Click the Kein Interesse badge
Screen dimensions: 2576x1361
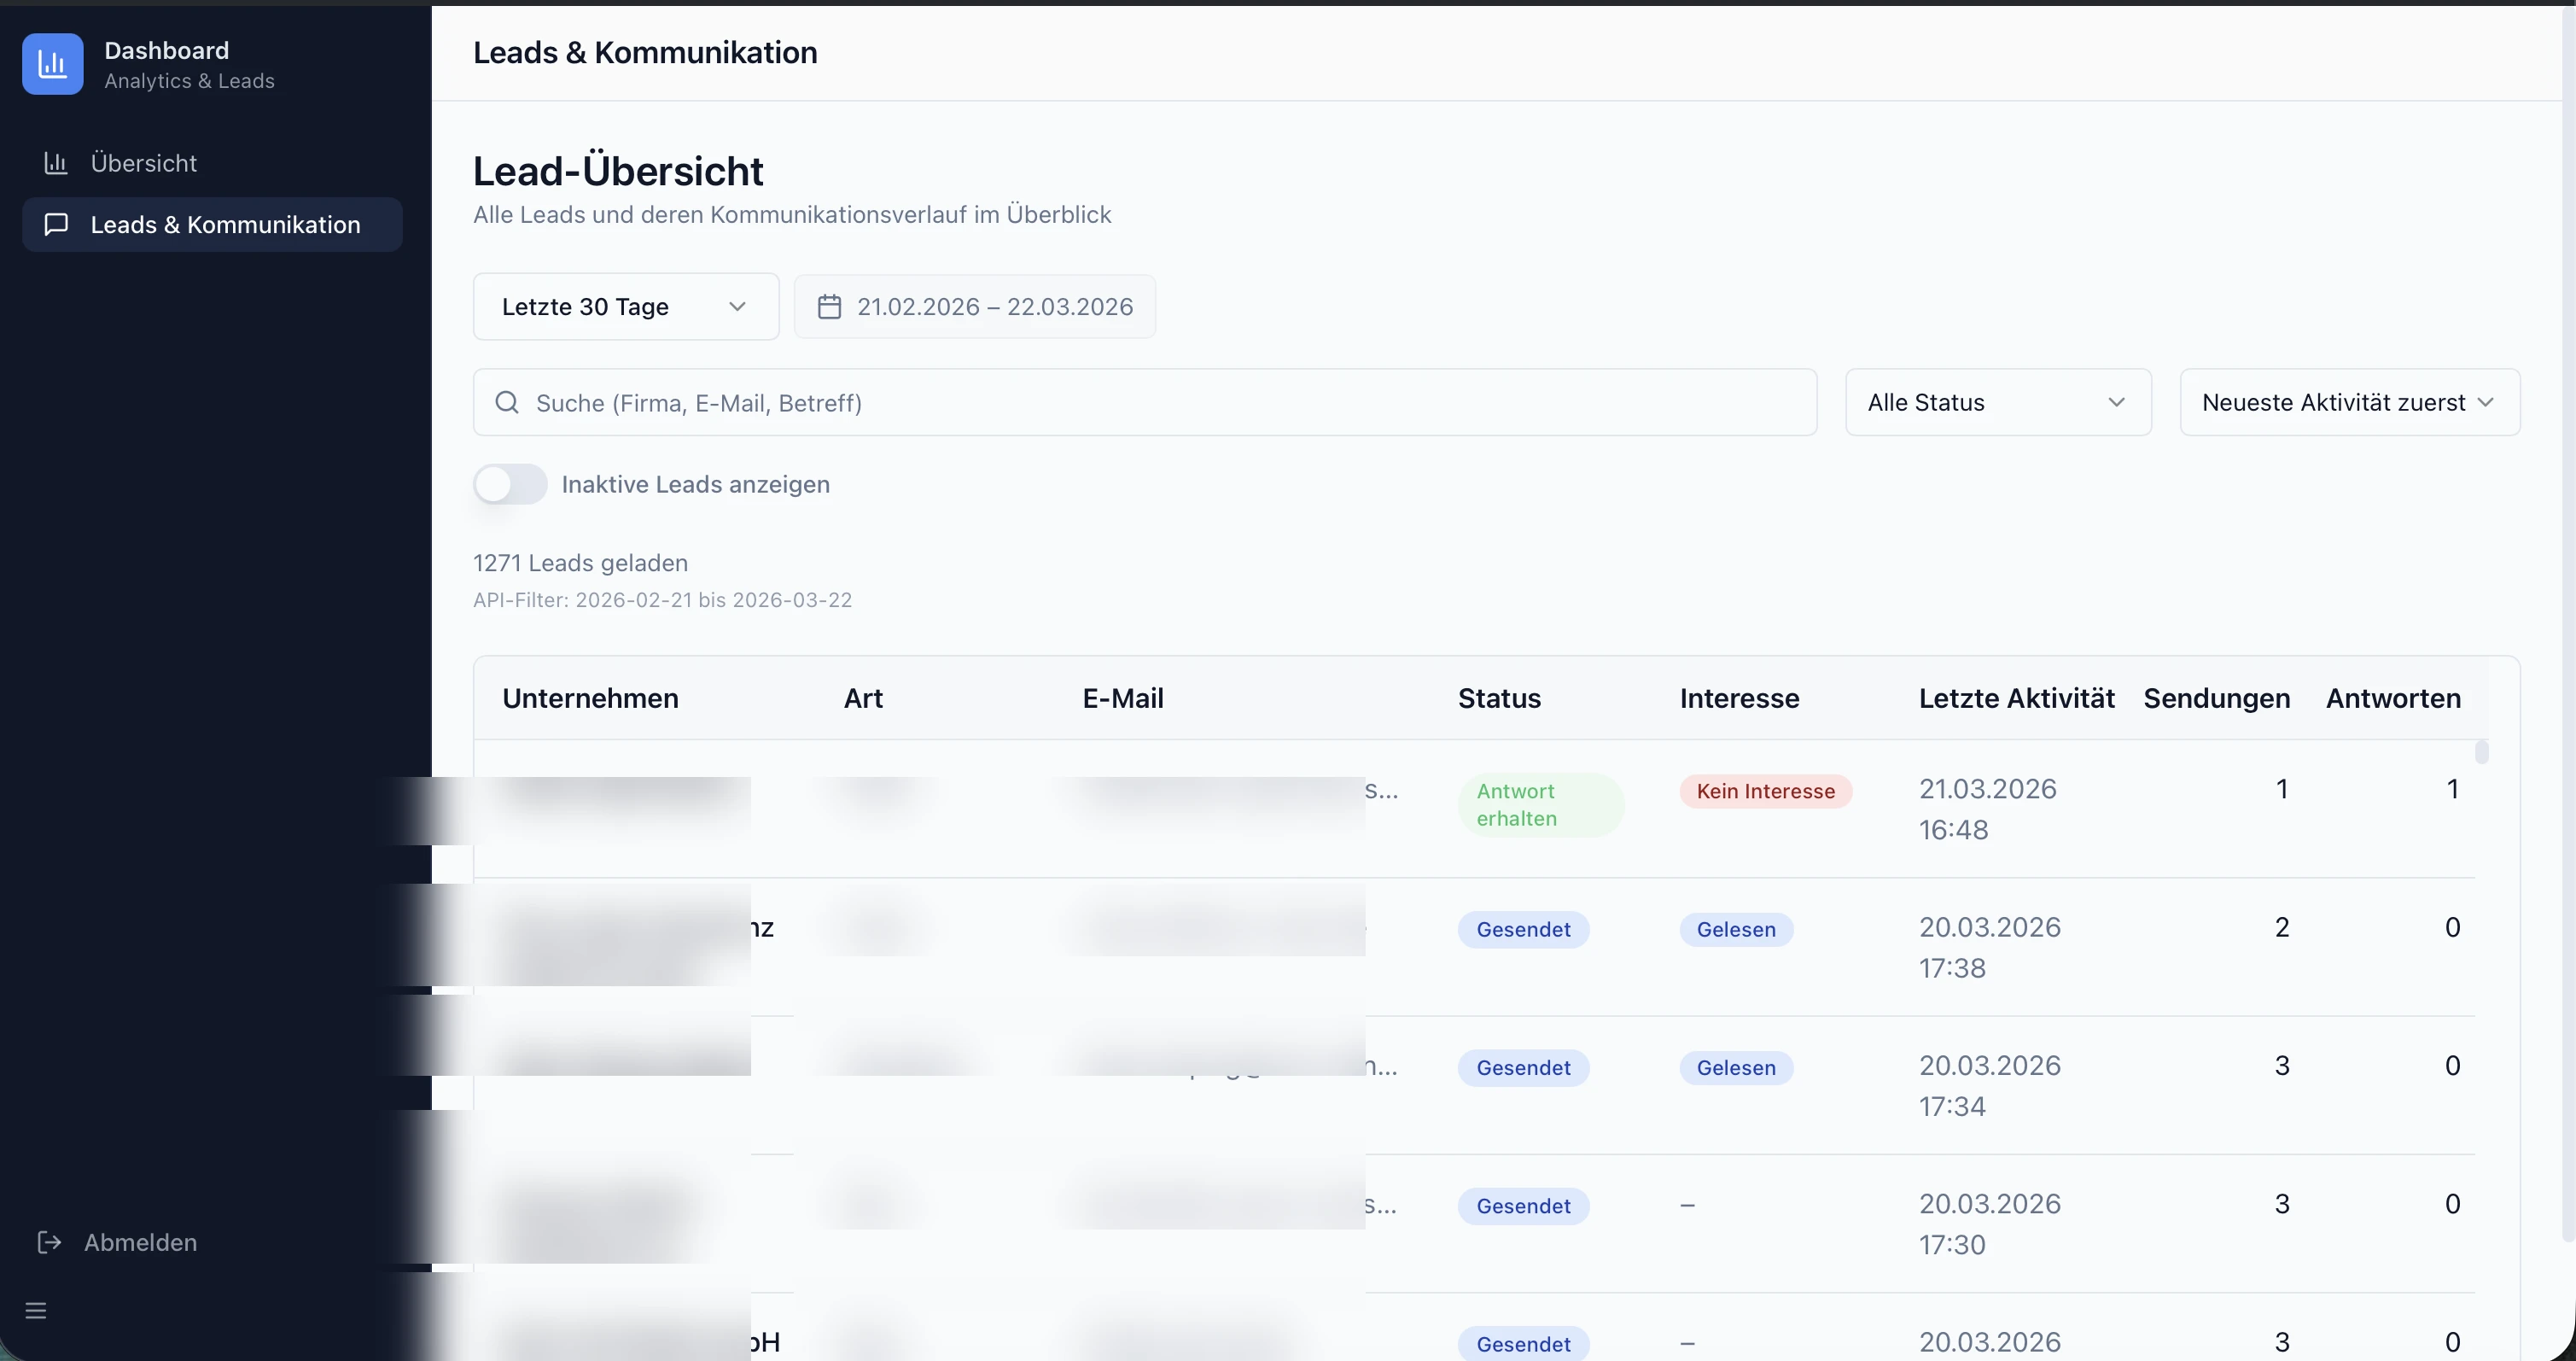pos(1765,791)
